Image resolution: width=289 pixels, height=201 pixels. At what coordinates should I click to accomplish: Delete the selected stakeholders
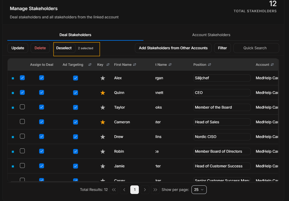coord(40,48)
